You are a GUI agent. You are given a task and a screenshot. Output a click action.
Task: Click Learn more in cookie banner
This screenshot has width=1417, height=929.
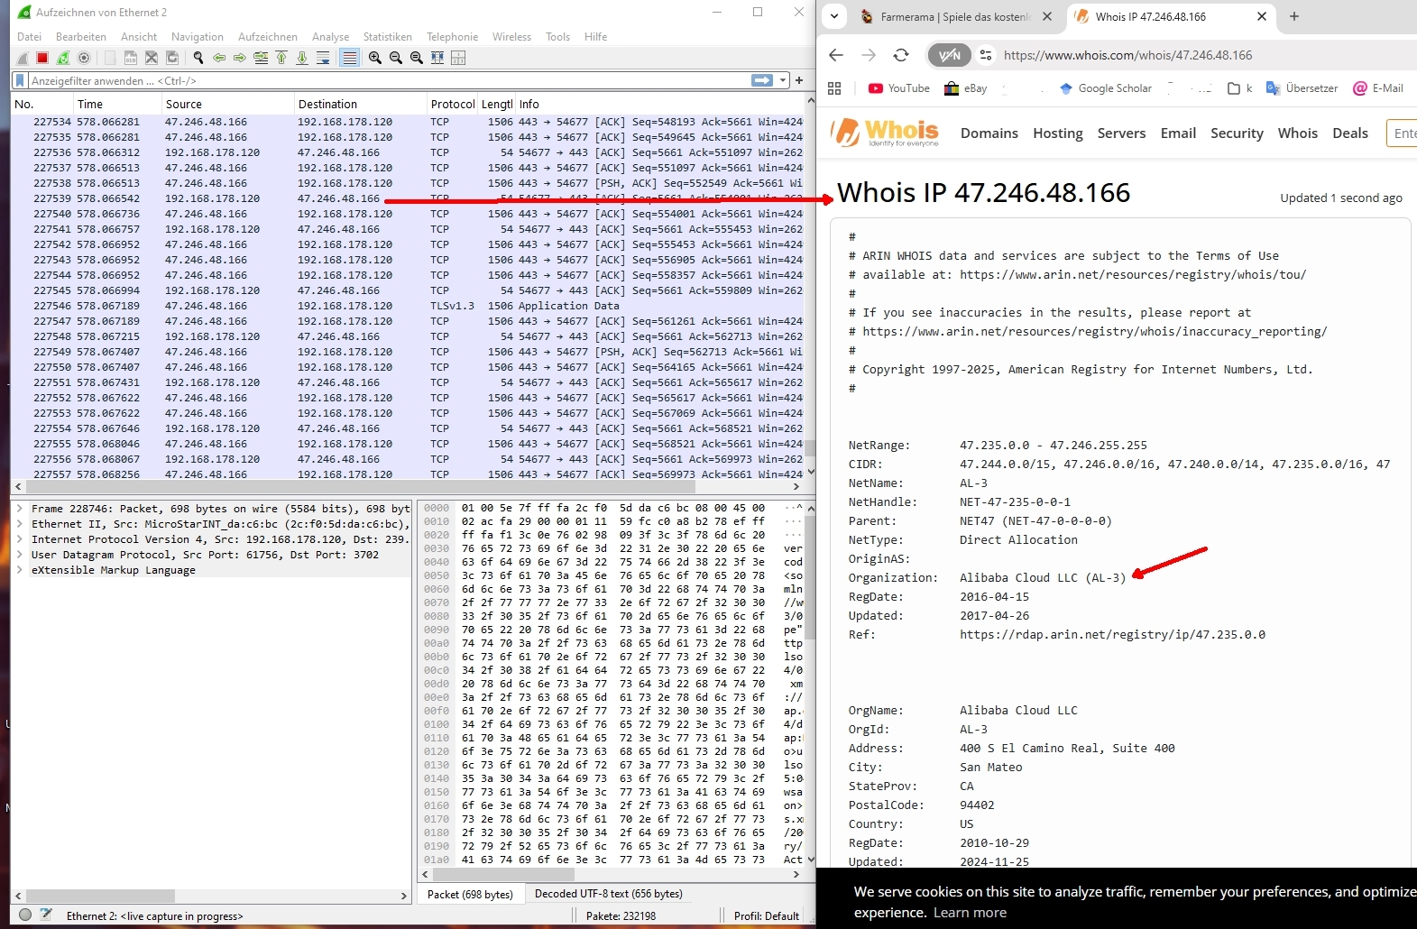pyautogui.click(x=970, y=912)
